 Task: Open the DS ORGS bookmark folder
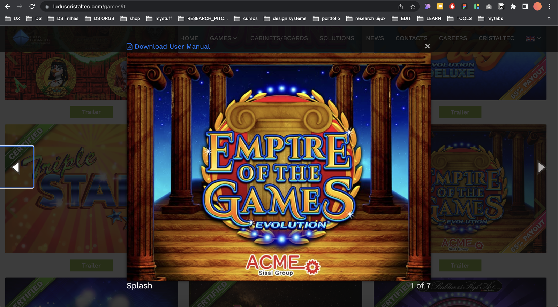tap(100, 18)
